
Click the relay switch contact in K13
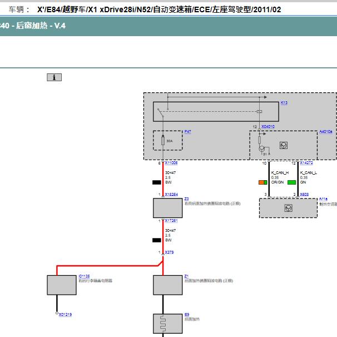161,113
